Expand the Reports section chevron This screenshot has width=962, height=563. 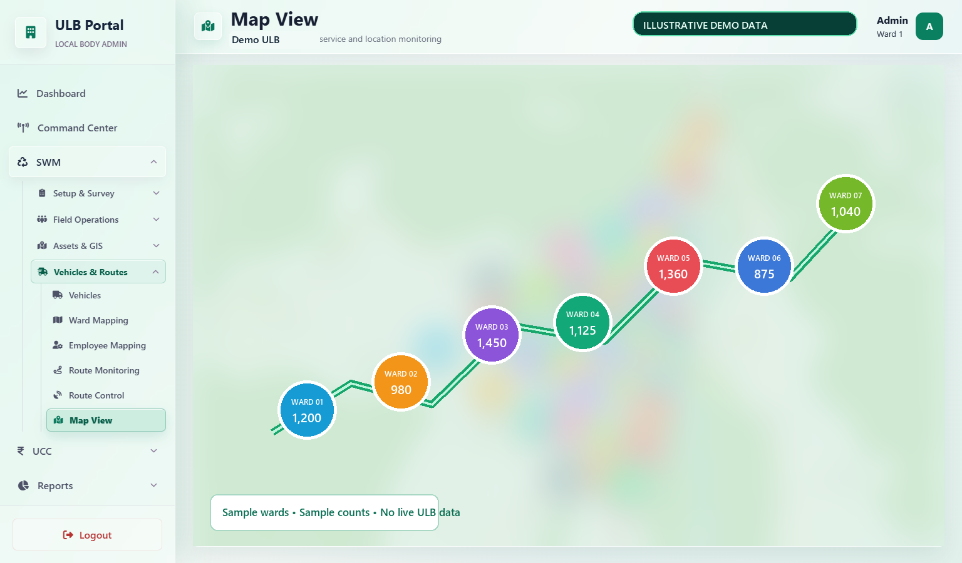(x=153, y=485)
